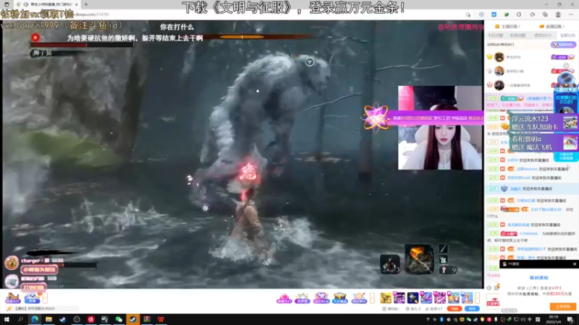Click the 浮云流水123 gift notification
The width and height of the screenshot is (579, 325).
[544, 123]
